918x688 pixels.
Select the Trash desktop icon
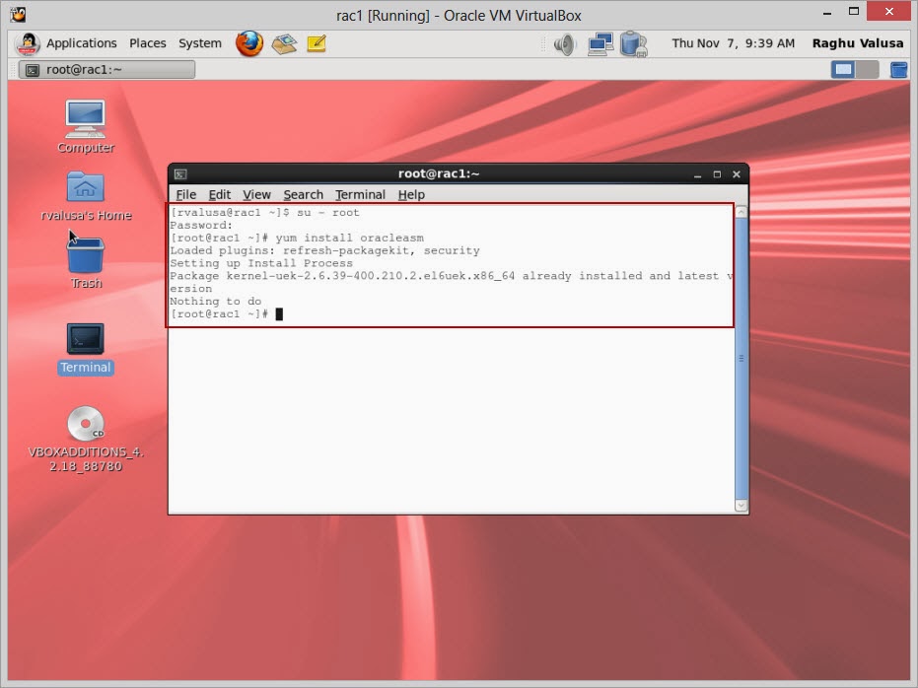pos(86,263)
